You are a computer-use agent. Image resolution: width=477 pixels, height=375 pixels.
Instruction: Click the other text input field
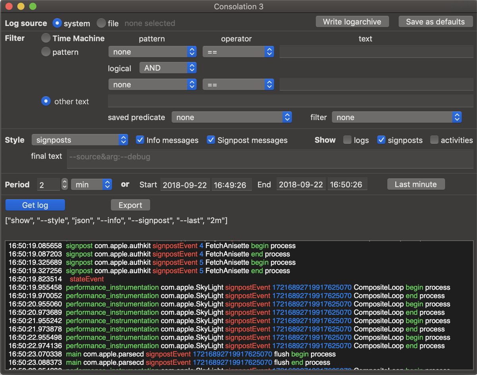click(x=290, y=101)
